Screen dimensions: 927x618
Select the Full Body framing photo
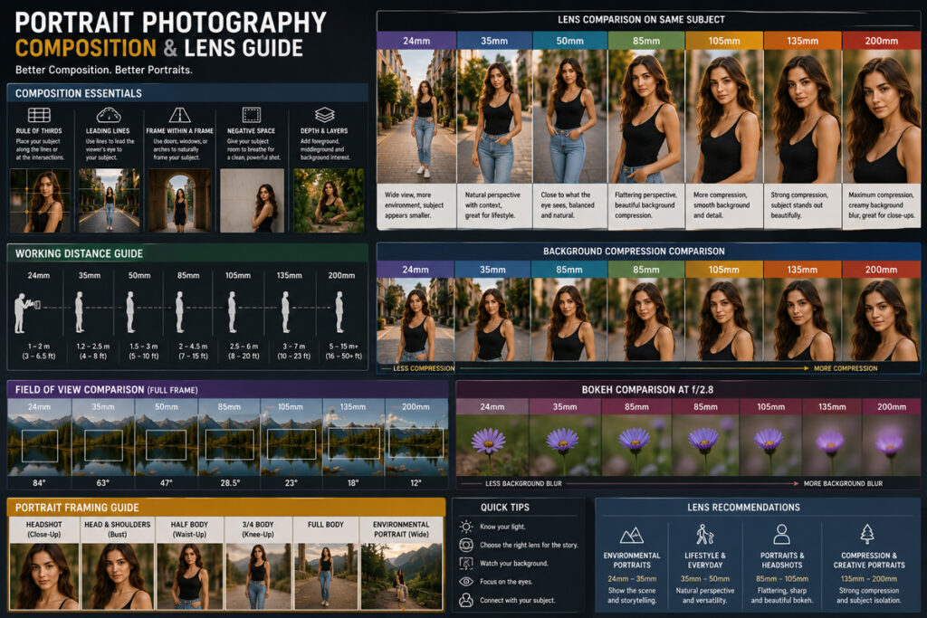[326, 576]
